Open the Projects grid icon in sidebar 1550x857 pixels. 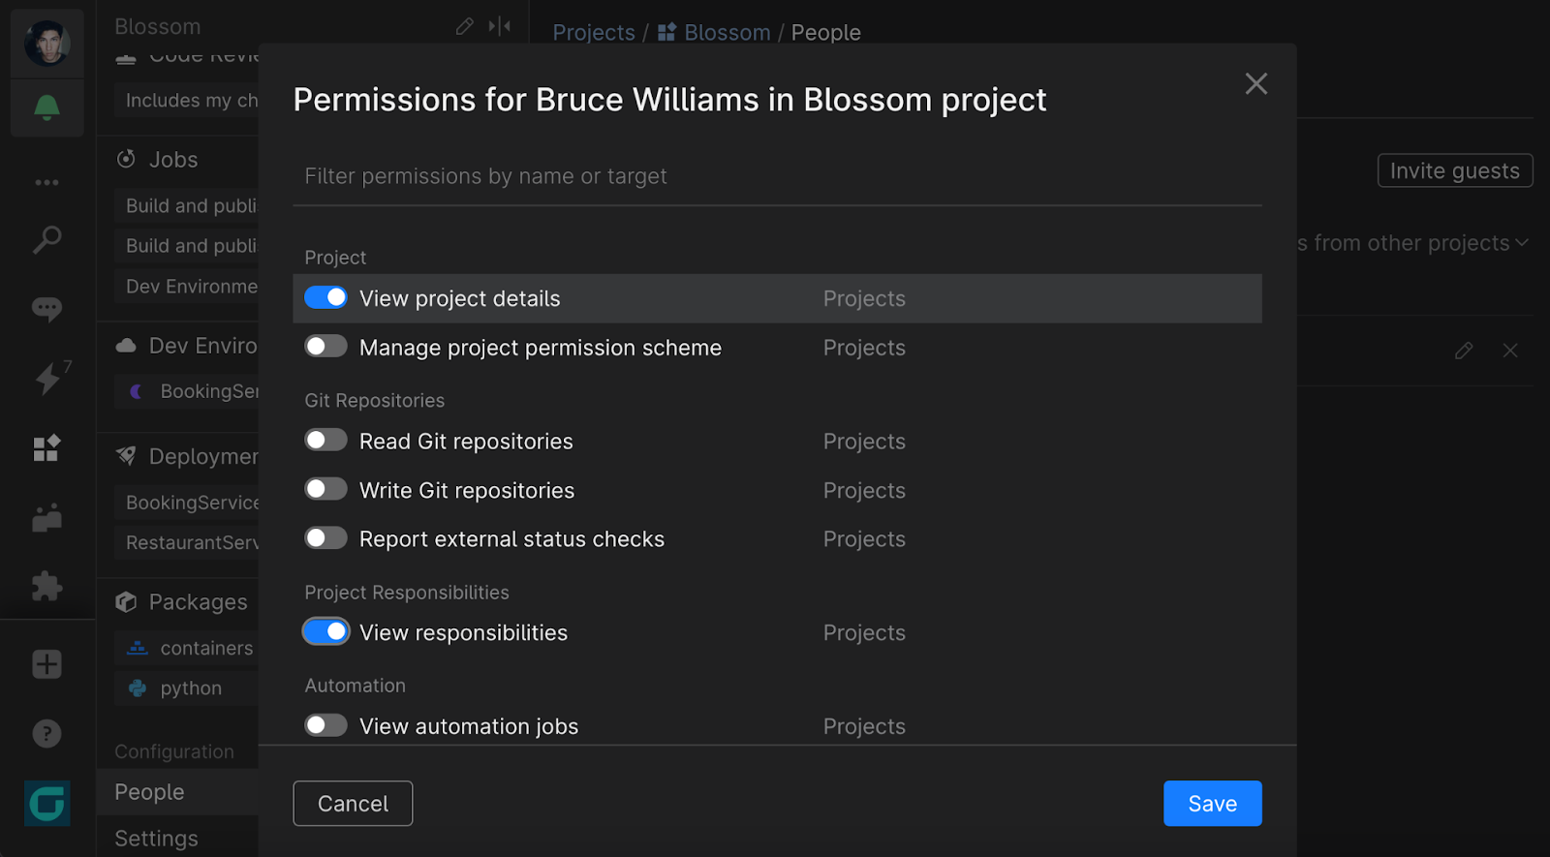pos(46,447)
